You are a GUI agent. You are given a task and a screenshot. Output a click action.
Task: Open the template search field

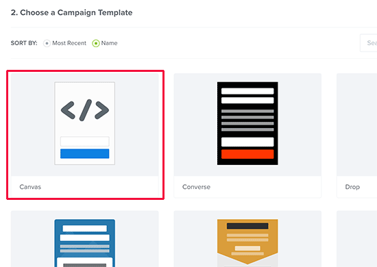(x=368, y=43)
